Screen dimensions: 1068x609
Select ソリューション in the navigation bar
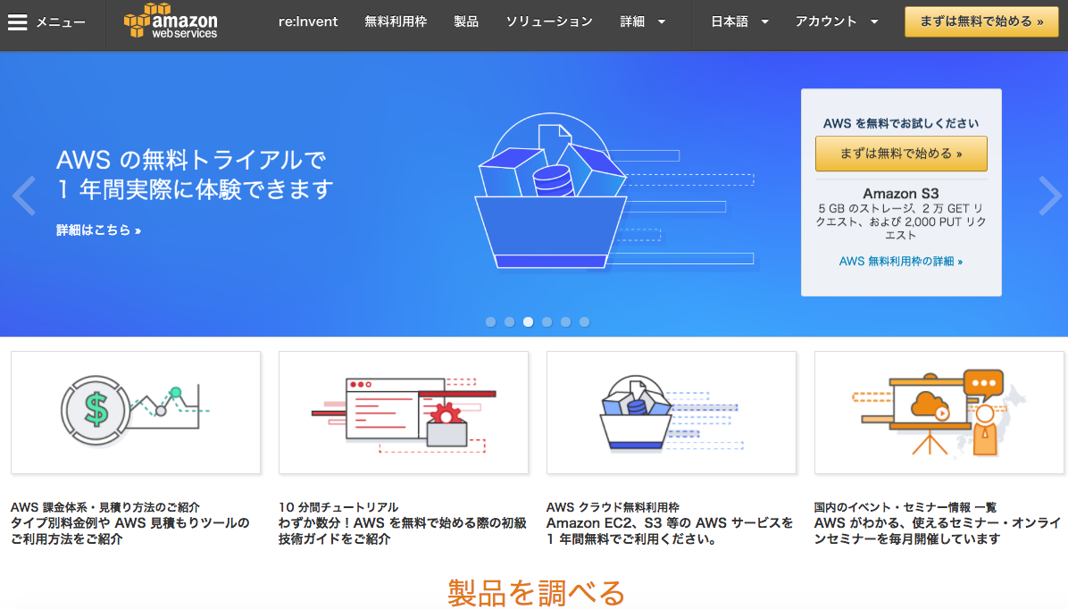549,21
